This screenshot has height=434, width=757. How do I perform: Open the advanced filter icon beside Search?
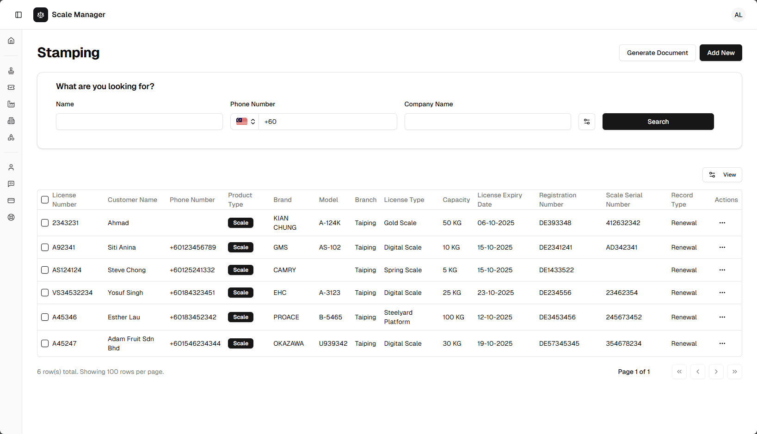click(x=586, y=122)
